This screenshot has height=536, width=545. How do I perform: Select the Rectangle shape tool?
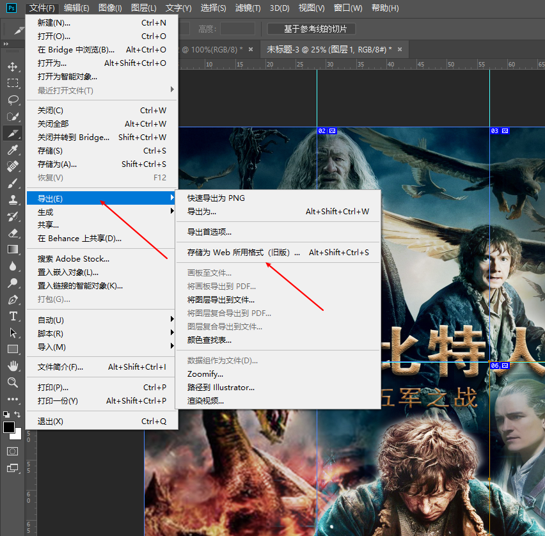pos(13,349)
